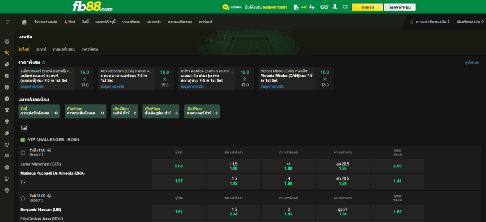
Task: Click ดูทั้งหมด view all link
Action: (x=472, y=62)
